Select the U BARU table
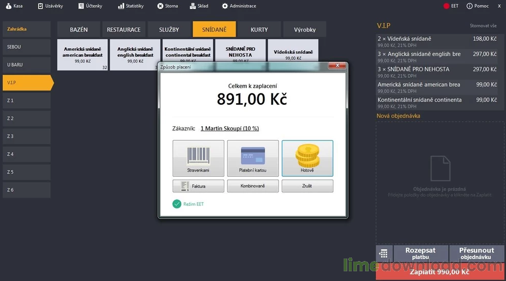Image resolution: width=506 pixels, height=281 pixels. (x=27, y=65)
